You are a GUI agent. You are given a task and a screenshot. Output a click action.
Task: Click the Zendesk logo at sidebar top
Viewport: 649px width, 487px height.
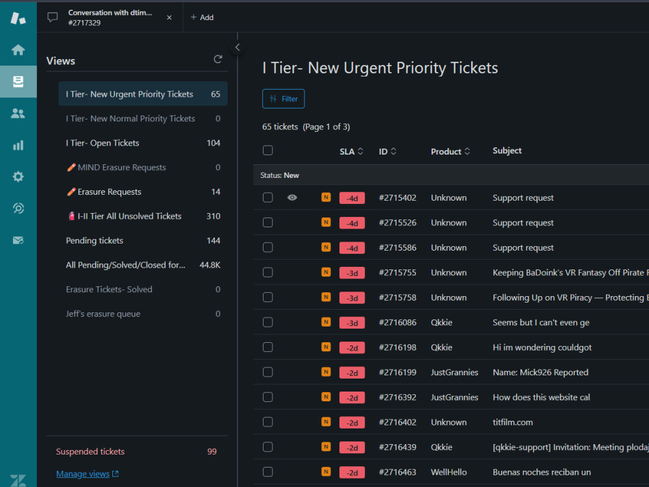click(x=18, y=18)
